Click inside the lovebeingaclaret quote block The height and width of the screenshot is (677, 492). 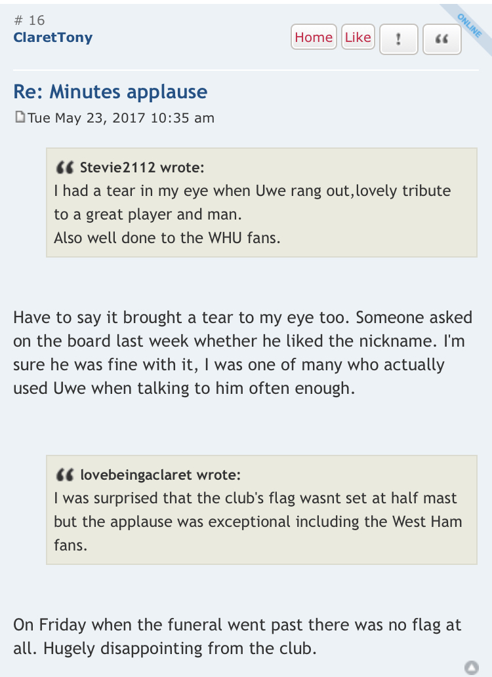pos(262,509)
